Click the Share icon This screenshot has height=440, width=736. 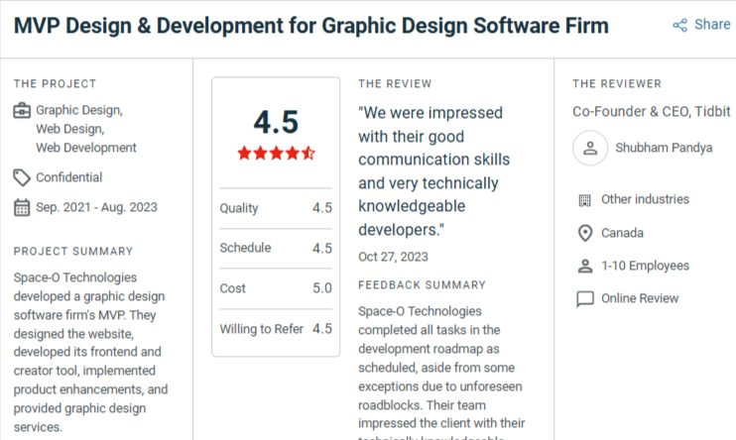click(679, 25)
